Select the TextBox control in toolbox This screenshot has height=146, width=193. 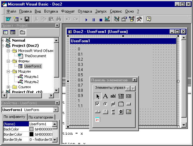click(x=113, y=96)
